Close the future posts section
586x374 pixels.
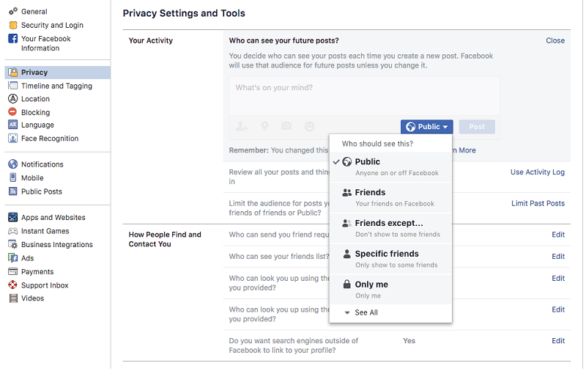point(555,40)
